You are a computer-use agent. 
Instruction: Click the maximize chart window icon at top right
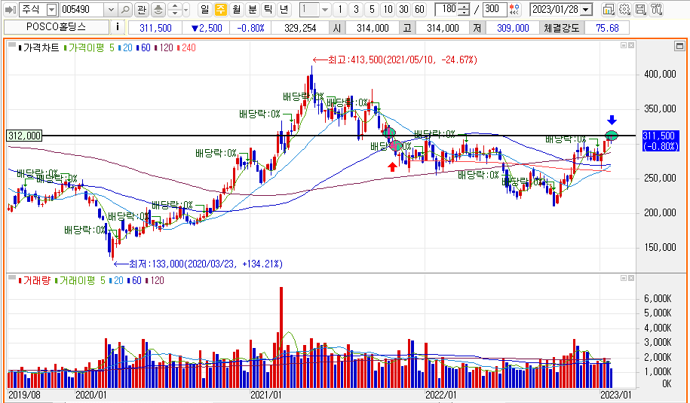click(x=680, y=46)
